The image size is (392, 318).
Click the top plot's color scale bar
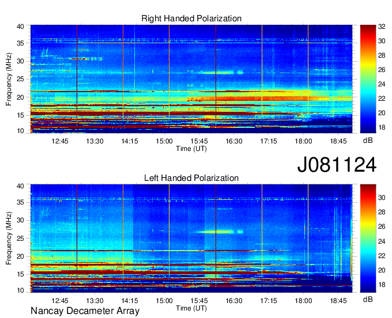[368, 79]
